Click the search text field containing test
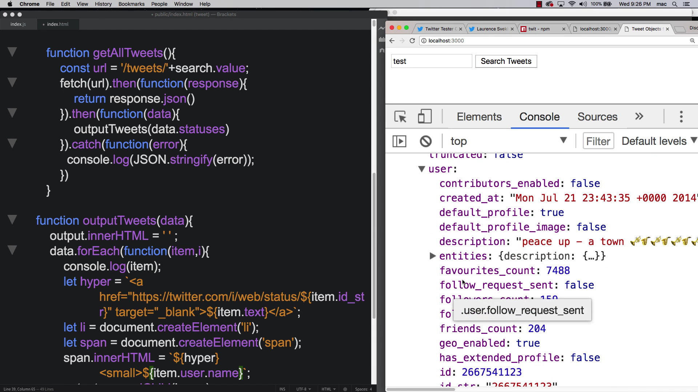The height and width of the screenshot is (392, 698). [432, 61]
